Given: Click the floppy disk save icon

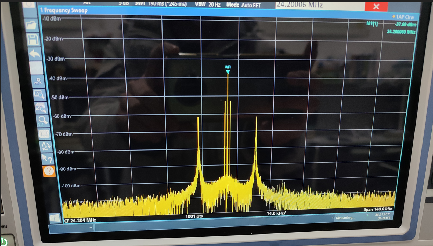Looking at the screenshot, I should (x=33, y=39).
